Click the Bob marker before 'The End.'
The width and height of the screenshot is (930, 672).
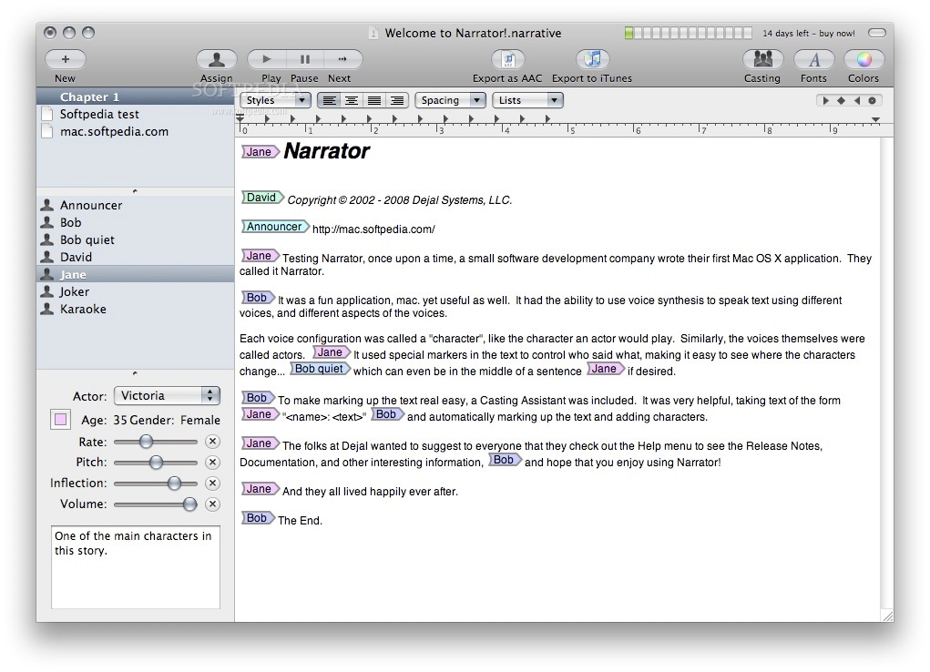(x=258, y=518)
